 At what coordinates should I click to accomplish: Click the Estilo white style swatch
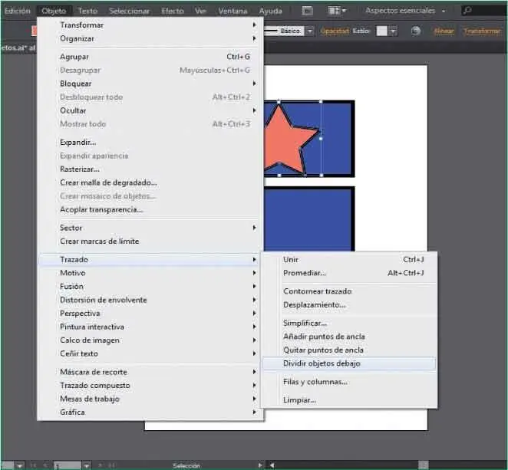[382, 31]
